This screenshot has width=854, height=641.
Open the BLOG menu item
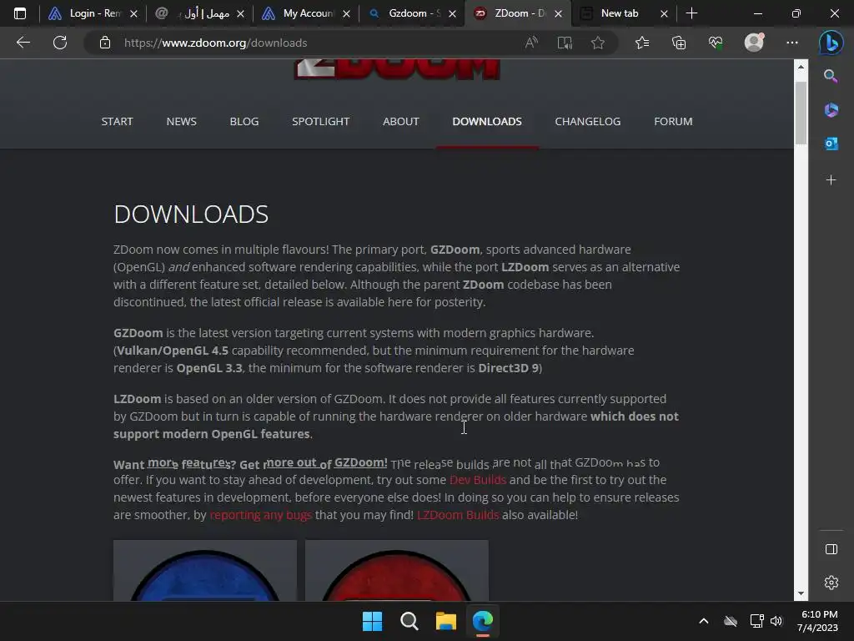coord(244,122)
